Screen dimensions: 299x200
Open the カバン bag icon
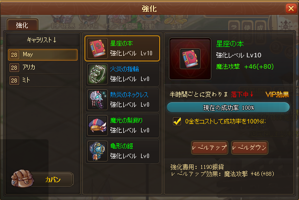point(22,178)
